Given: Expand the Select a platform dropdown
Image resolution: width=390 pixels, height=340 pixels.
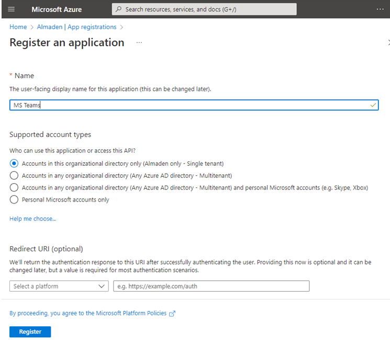Looking at the screenshot, I should click(59, 286).
